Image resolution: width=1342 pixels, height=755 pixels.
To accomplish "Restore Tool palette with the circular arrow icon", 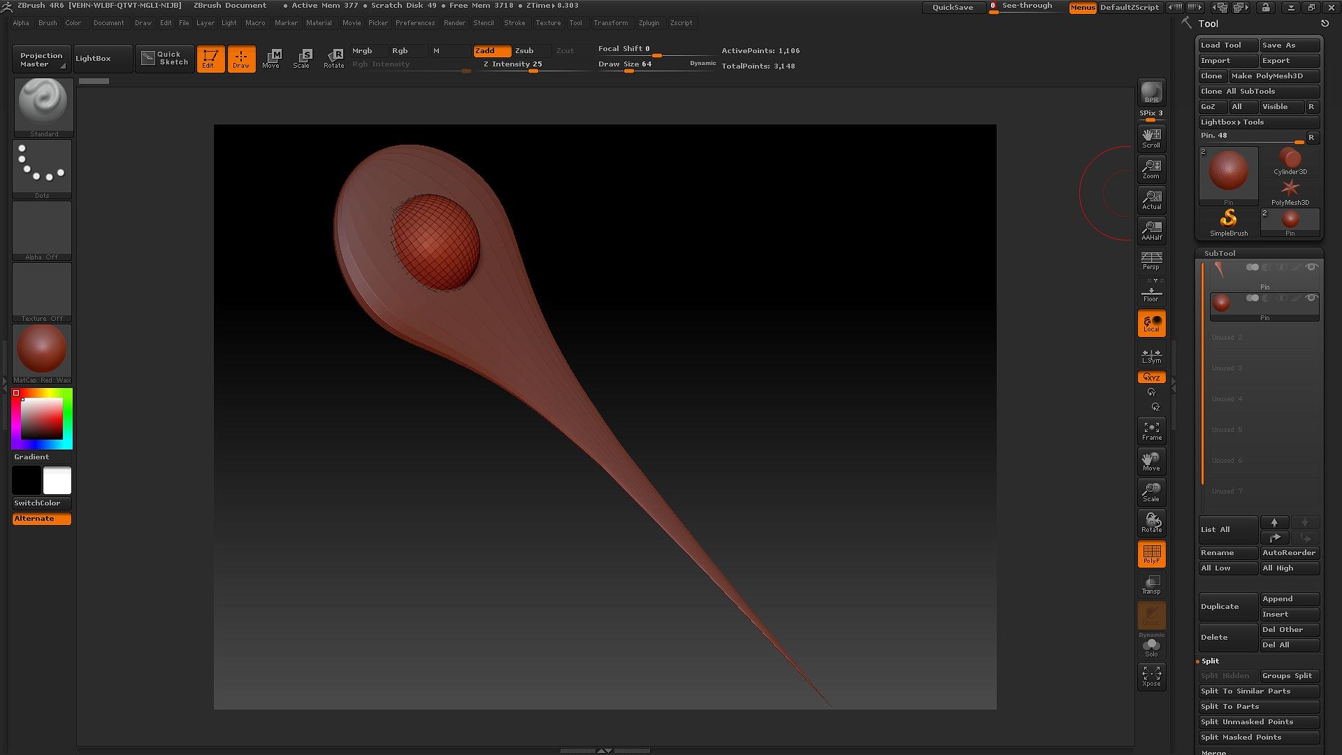I will tap(1325, 24).
